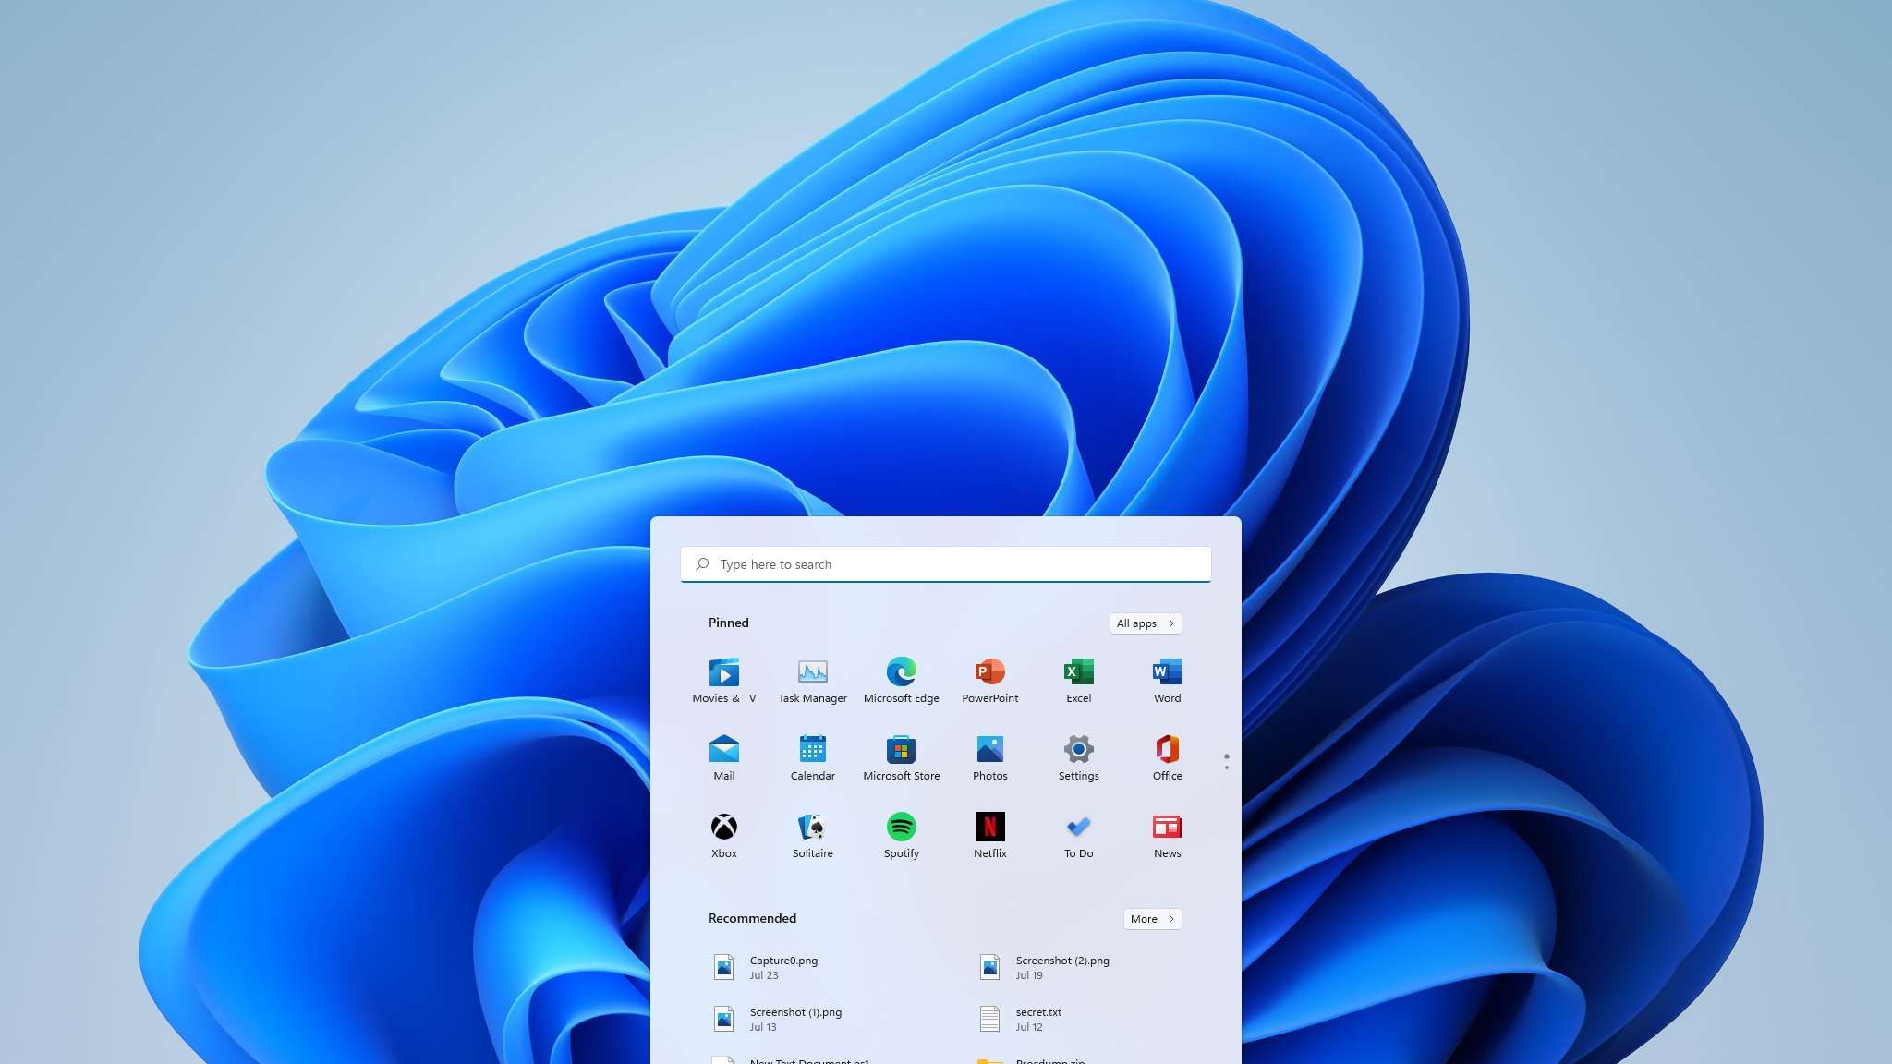Open the To Do app

(x=1078, y=836)
